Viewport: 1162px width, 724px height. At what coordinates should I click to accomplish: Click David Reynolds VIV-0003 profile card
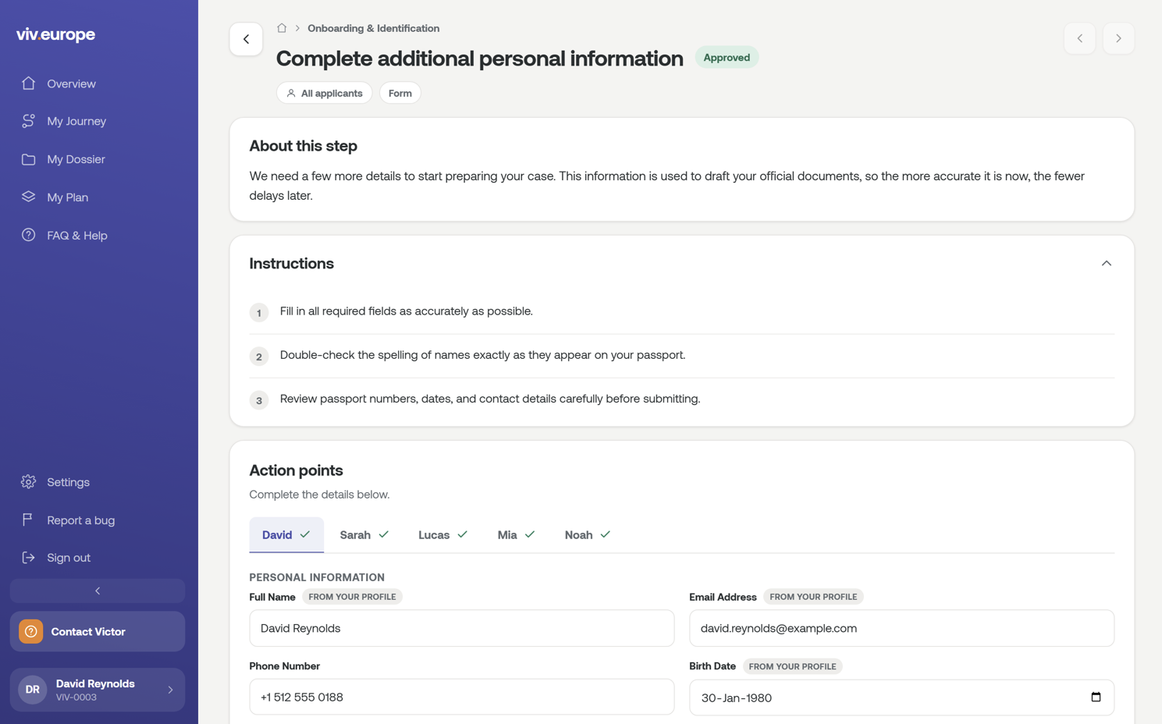(x=98, y=690)
